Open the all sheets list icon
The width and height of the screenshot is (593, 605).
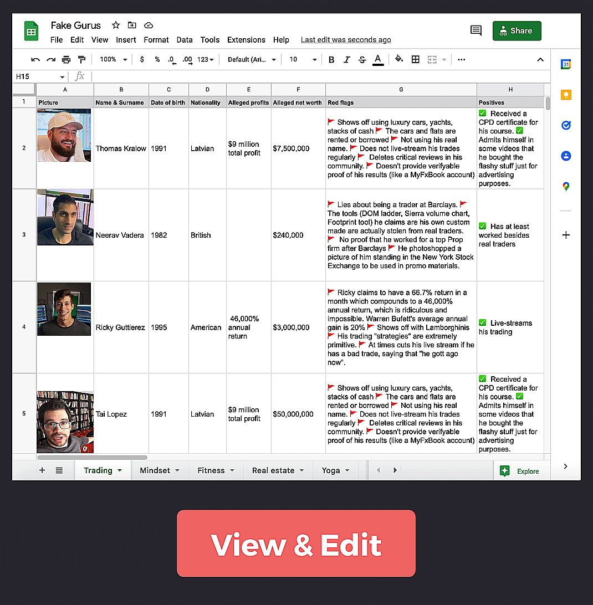pyautogui.click(x=59, y=470)
